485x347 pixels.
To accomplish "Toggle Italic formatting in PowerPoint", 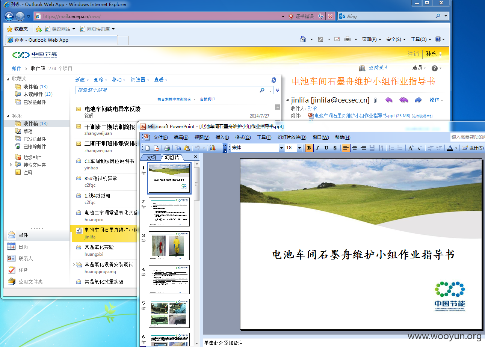I will point(317,148).
